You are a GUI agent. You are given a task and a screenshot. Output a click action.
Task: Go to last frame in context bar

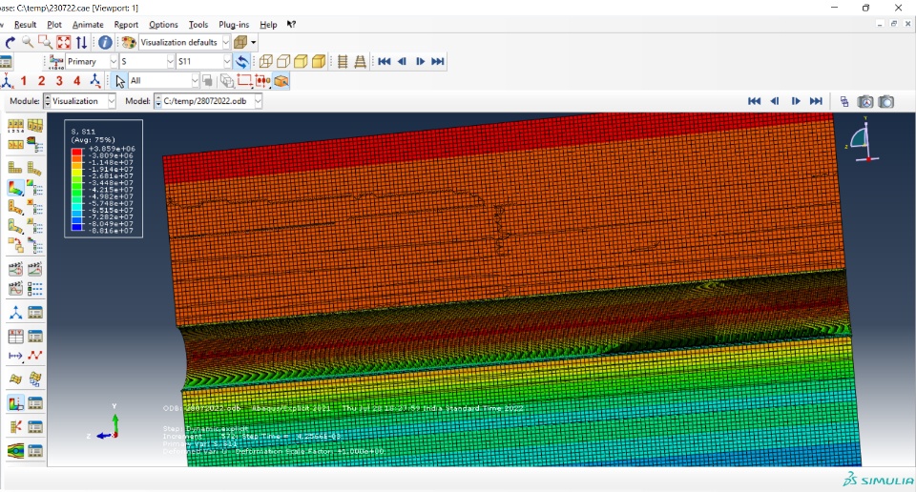point(816,101)
